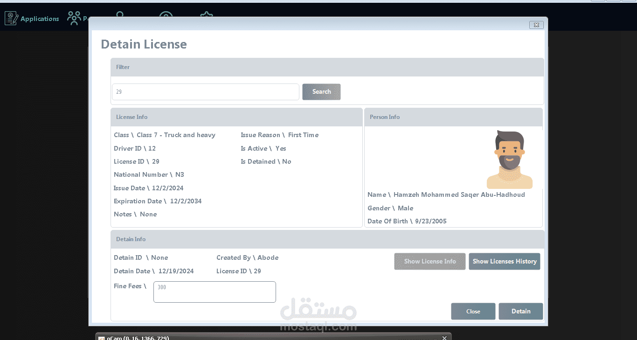Click the License Info section header
637x340 pixels.
coord(236,117)
